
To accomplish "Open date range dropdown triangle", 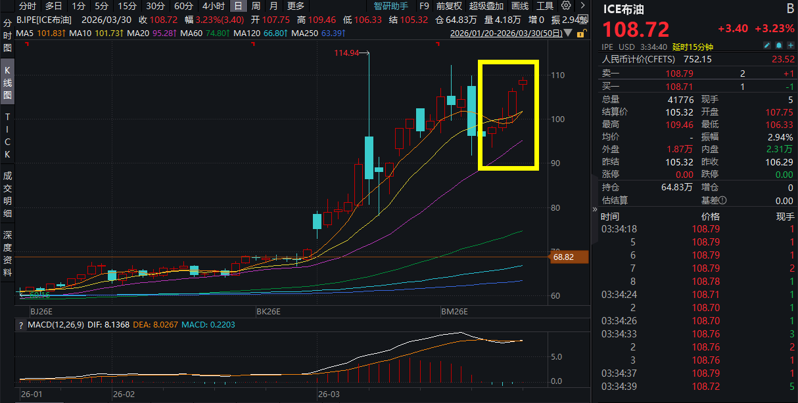I will coord(569,33).
